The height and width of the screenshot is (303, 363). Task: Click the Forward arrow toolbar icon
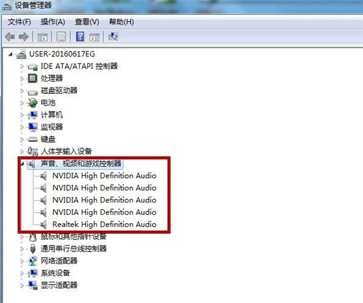click(x=23, y=37)
